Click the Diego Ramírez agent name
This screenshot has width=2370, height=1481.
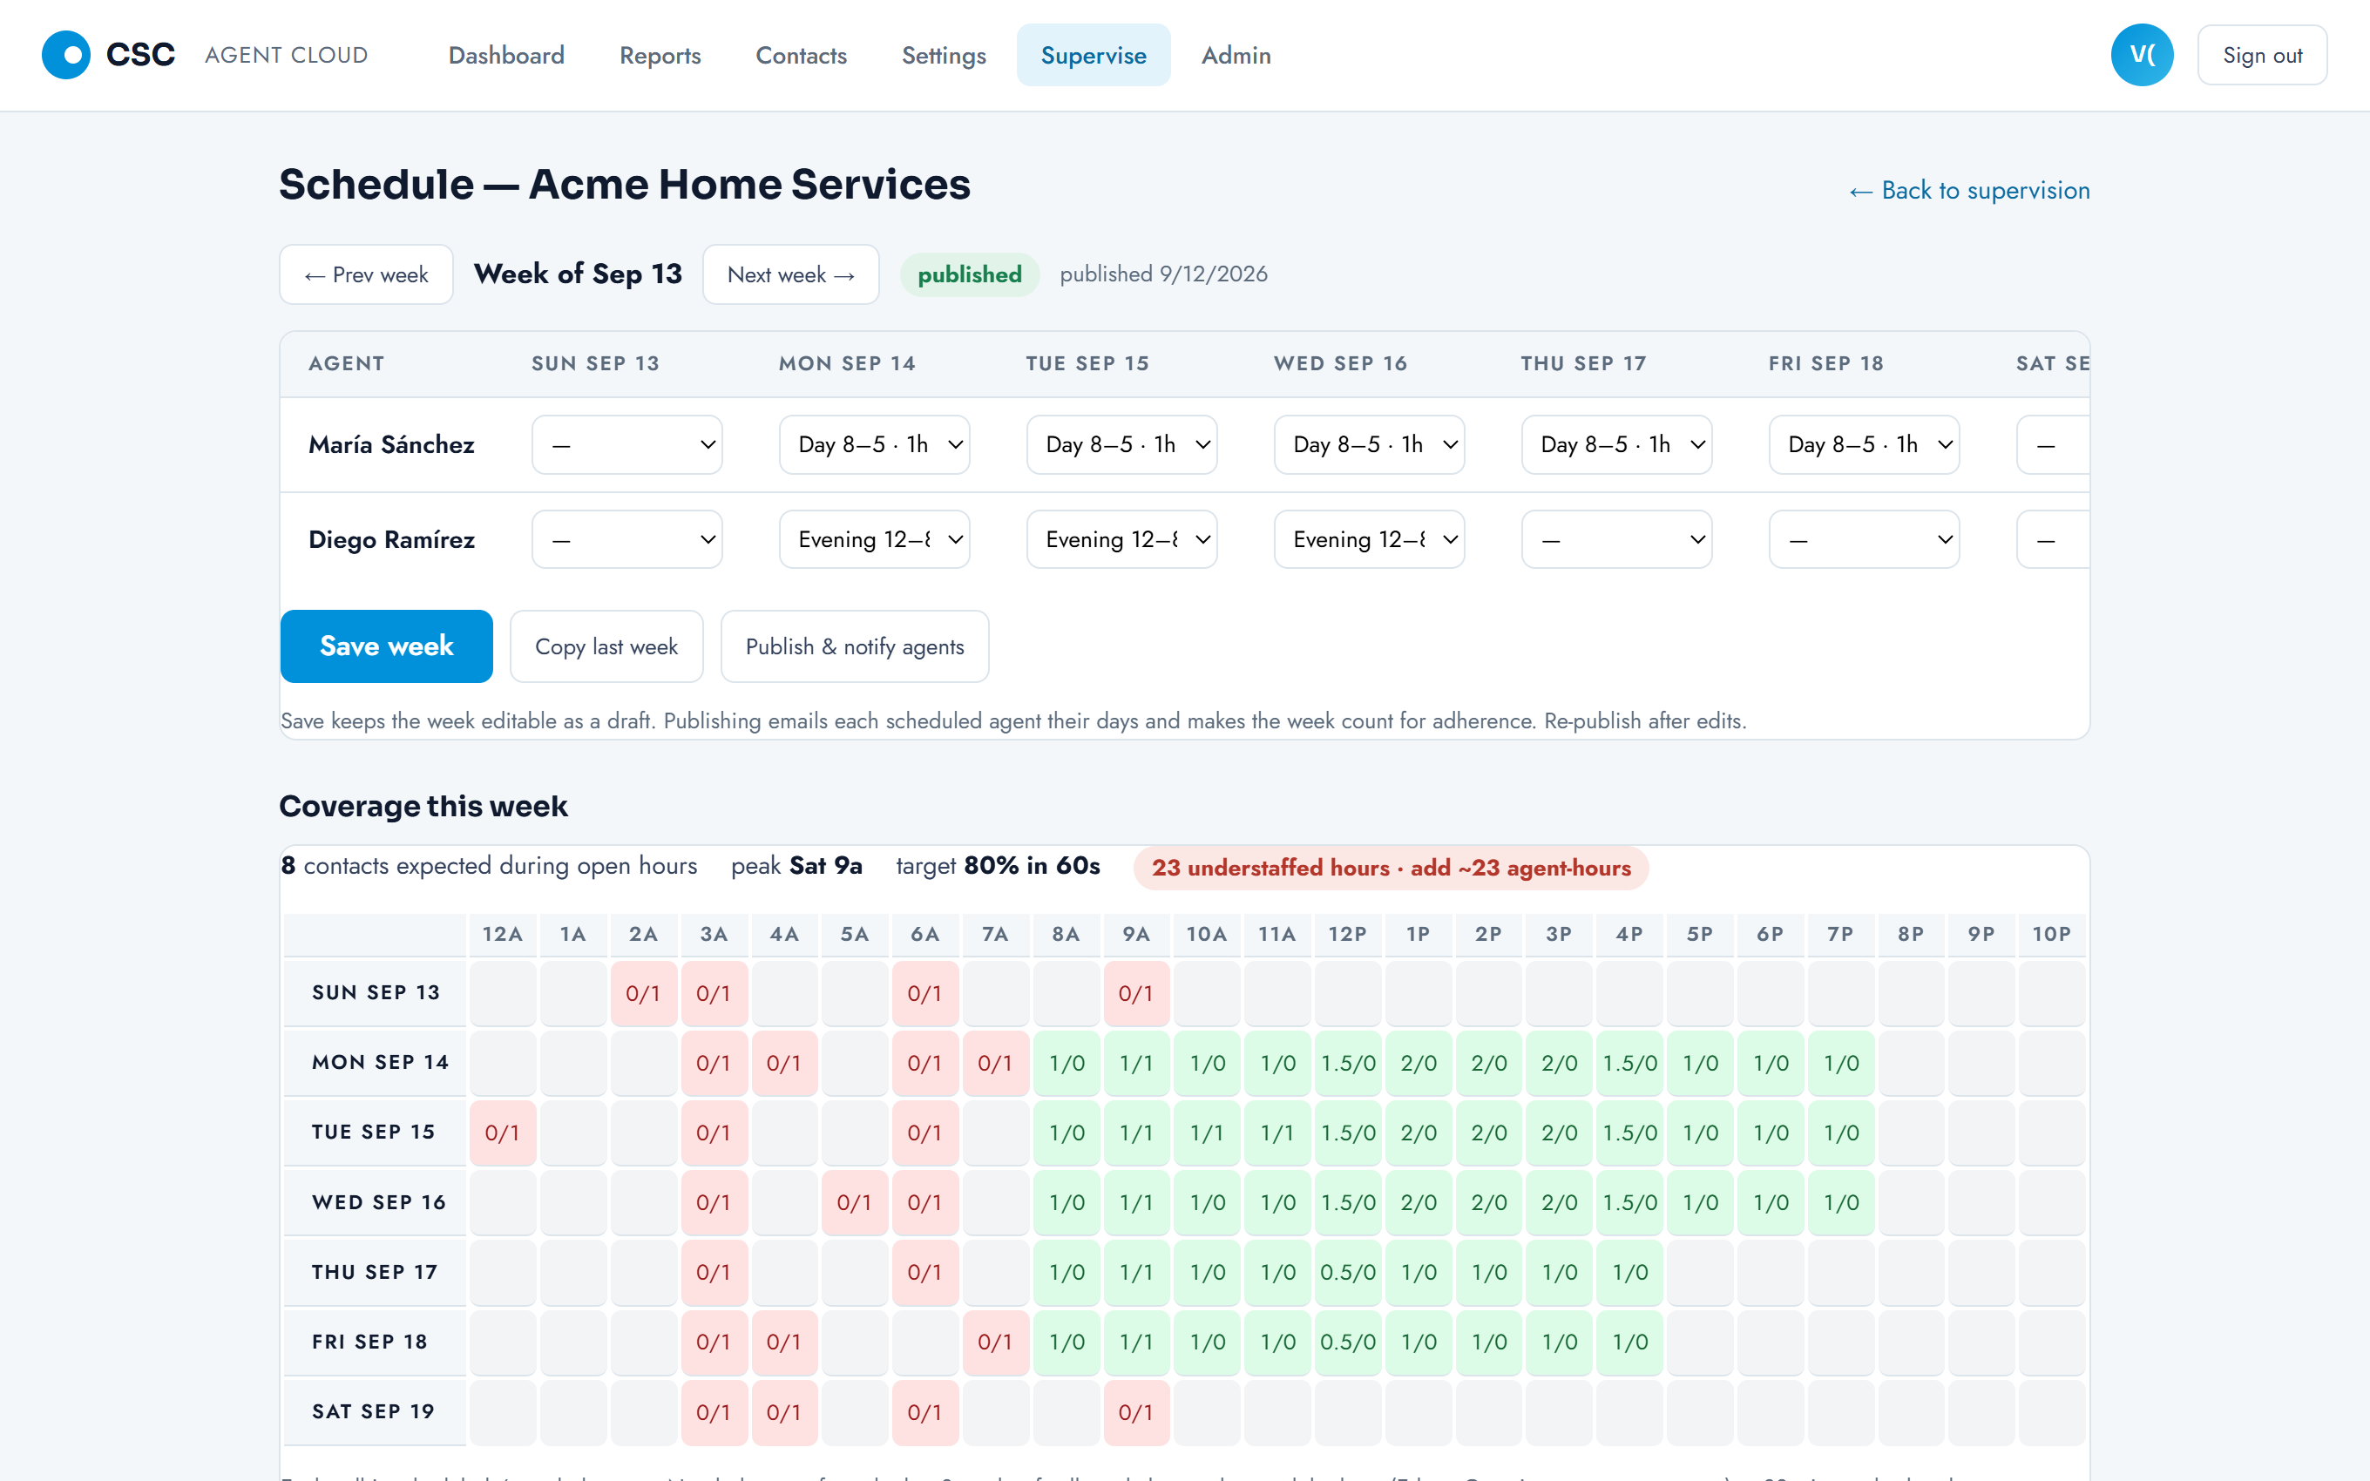click(392, 540)
